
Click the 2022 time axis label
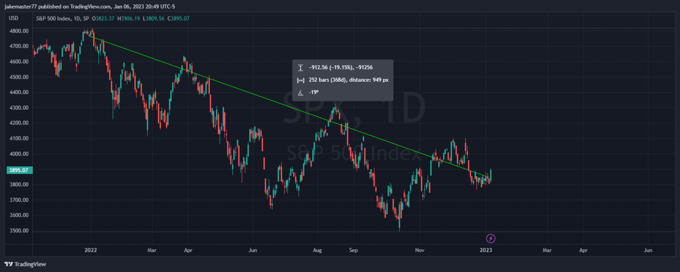pos(91,249)
